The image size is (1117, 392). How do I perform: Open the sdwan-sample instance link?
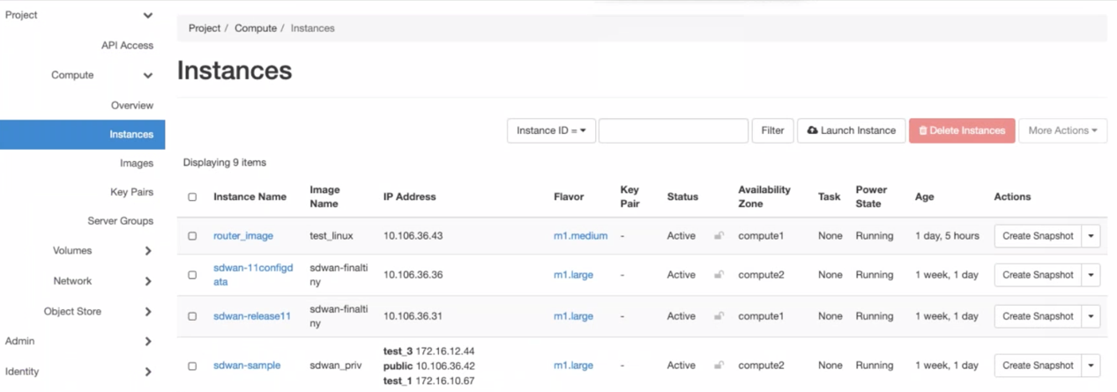(247, 366)
